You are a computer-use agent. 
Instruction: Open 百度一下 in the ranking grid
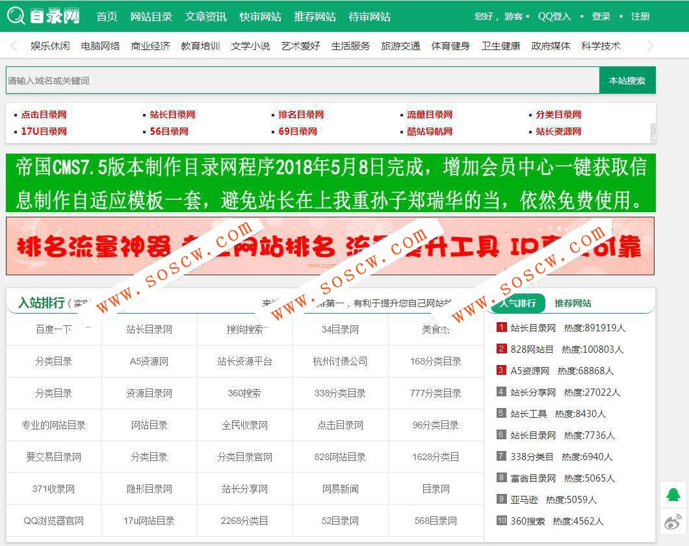[x=53, y=329]
